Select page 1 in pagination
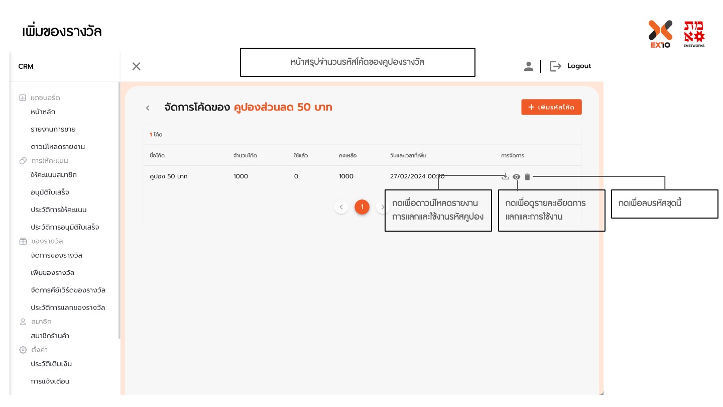Screen dimensions: 723x407 tap(362, 207)
